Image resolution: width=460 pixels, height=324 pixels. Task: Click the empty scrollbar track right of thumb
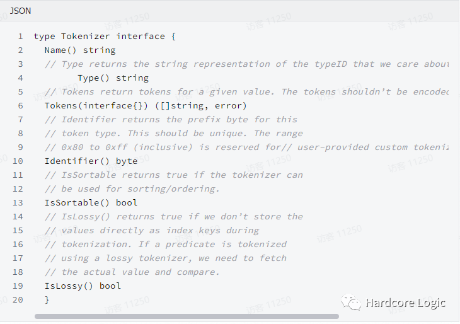pos(397,316)
